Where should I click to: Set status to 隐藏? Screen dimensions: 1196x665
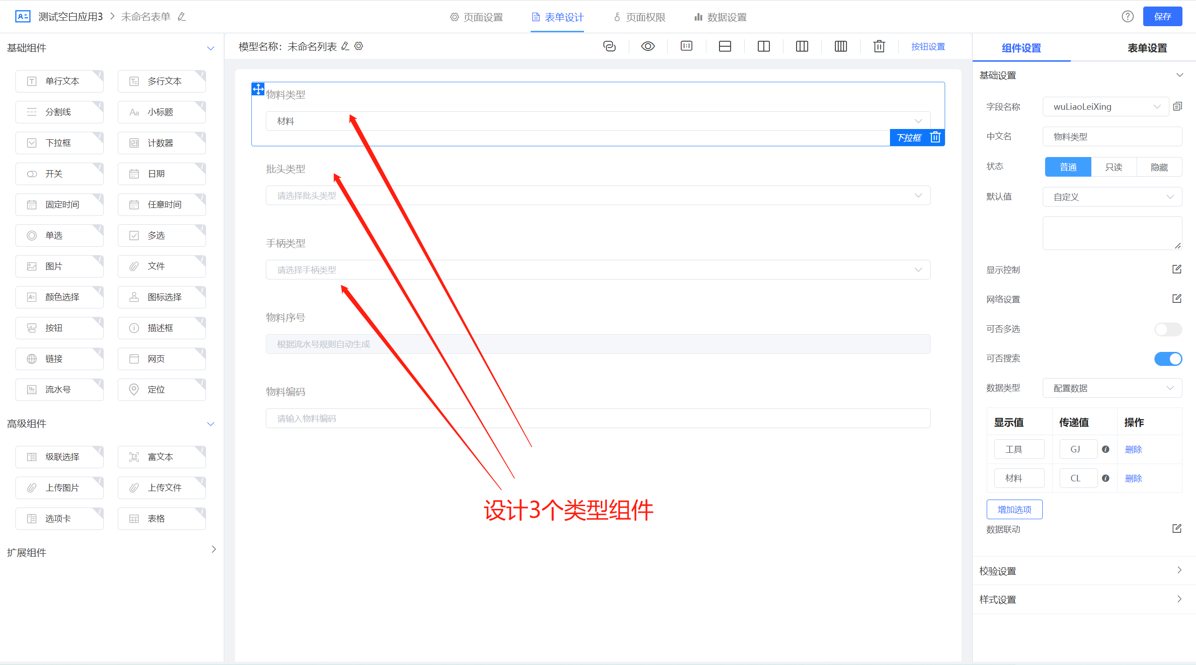[x=1160, y=167]
